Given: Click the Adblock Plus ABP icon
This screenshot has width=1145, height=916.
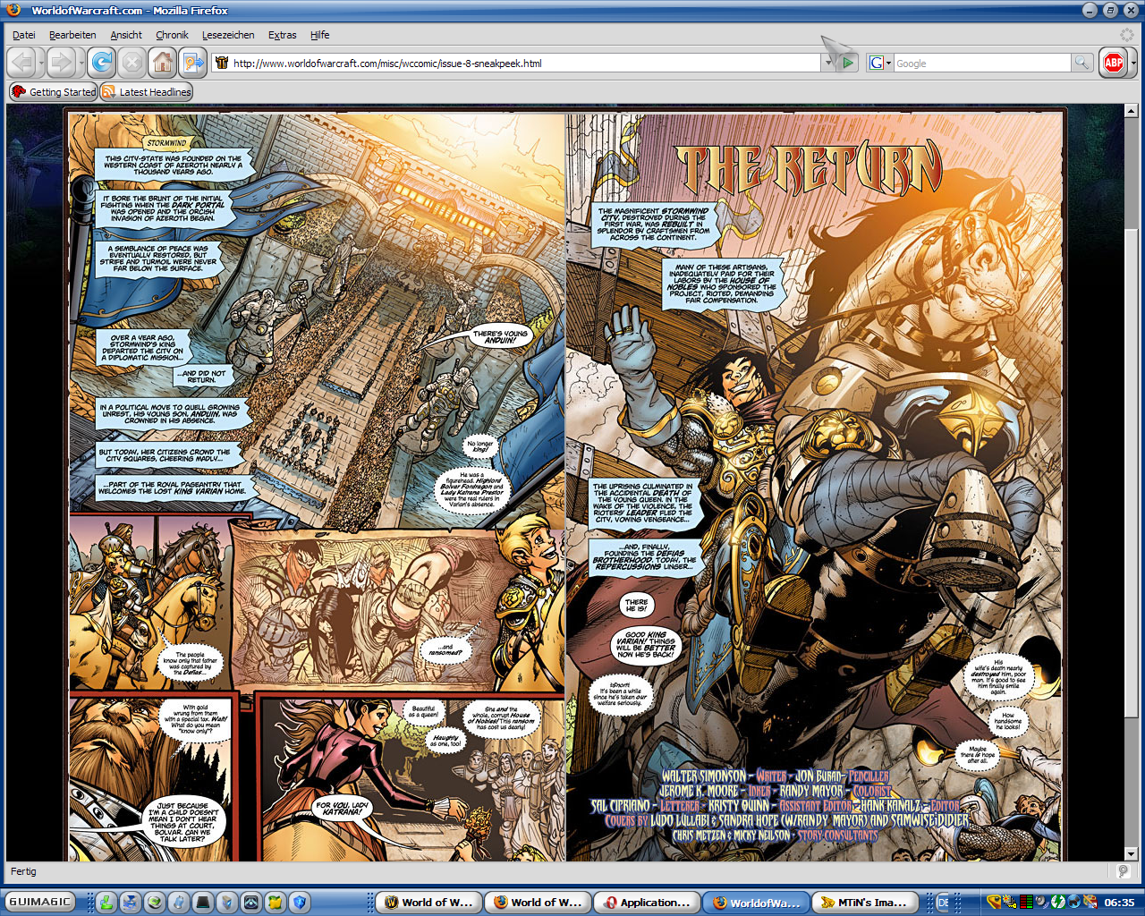Looking at the screenshot, I should (x=1114, y=63).
